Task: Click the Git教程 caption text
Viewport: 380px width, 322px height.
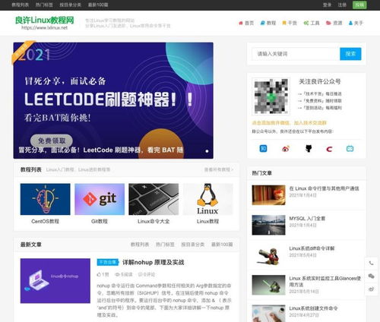Action: click(100, 221)
